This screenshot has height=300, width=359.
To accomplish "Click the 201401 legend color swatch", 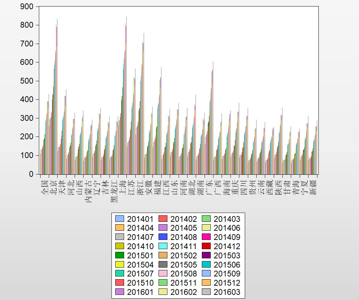I will [x=119, y=219].
